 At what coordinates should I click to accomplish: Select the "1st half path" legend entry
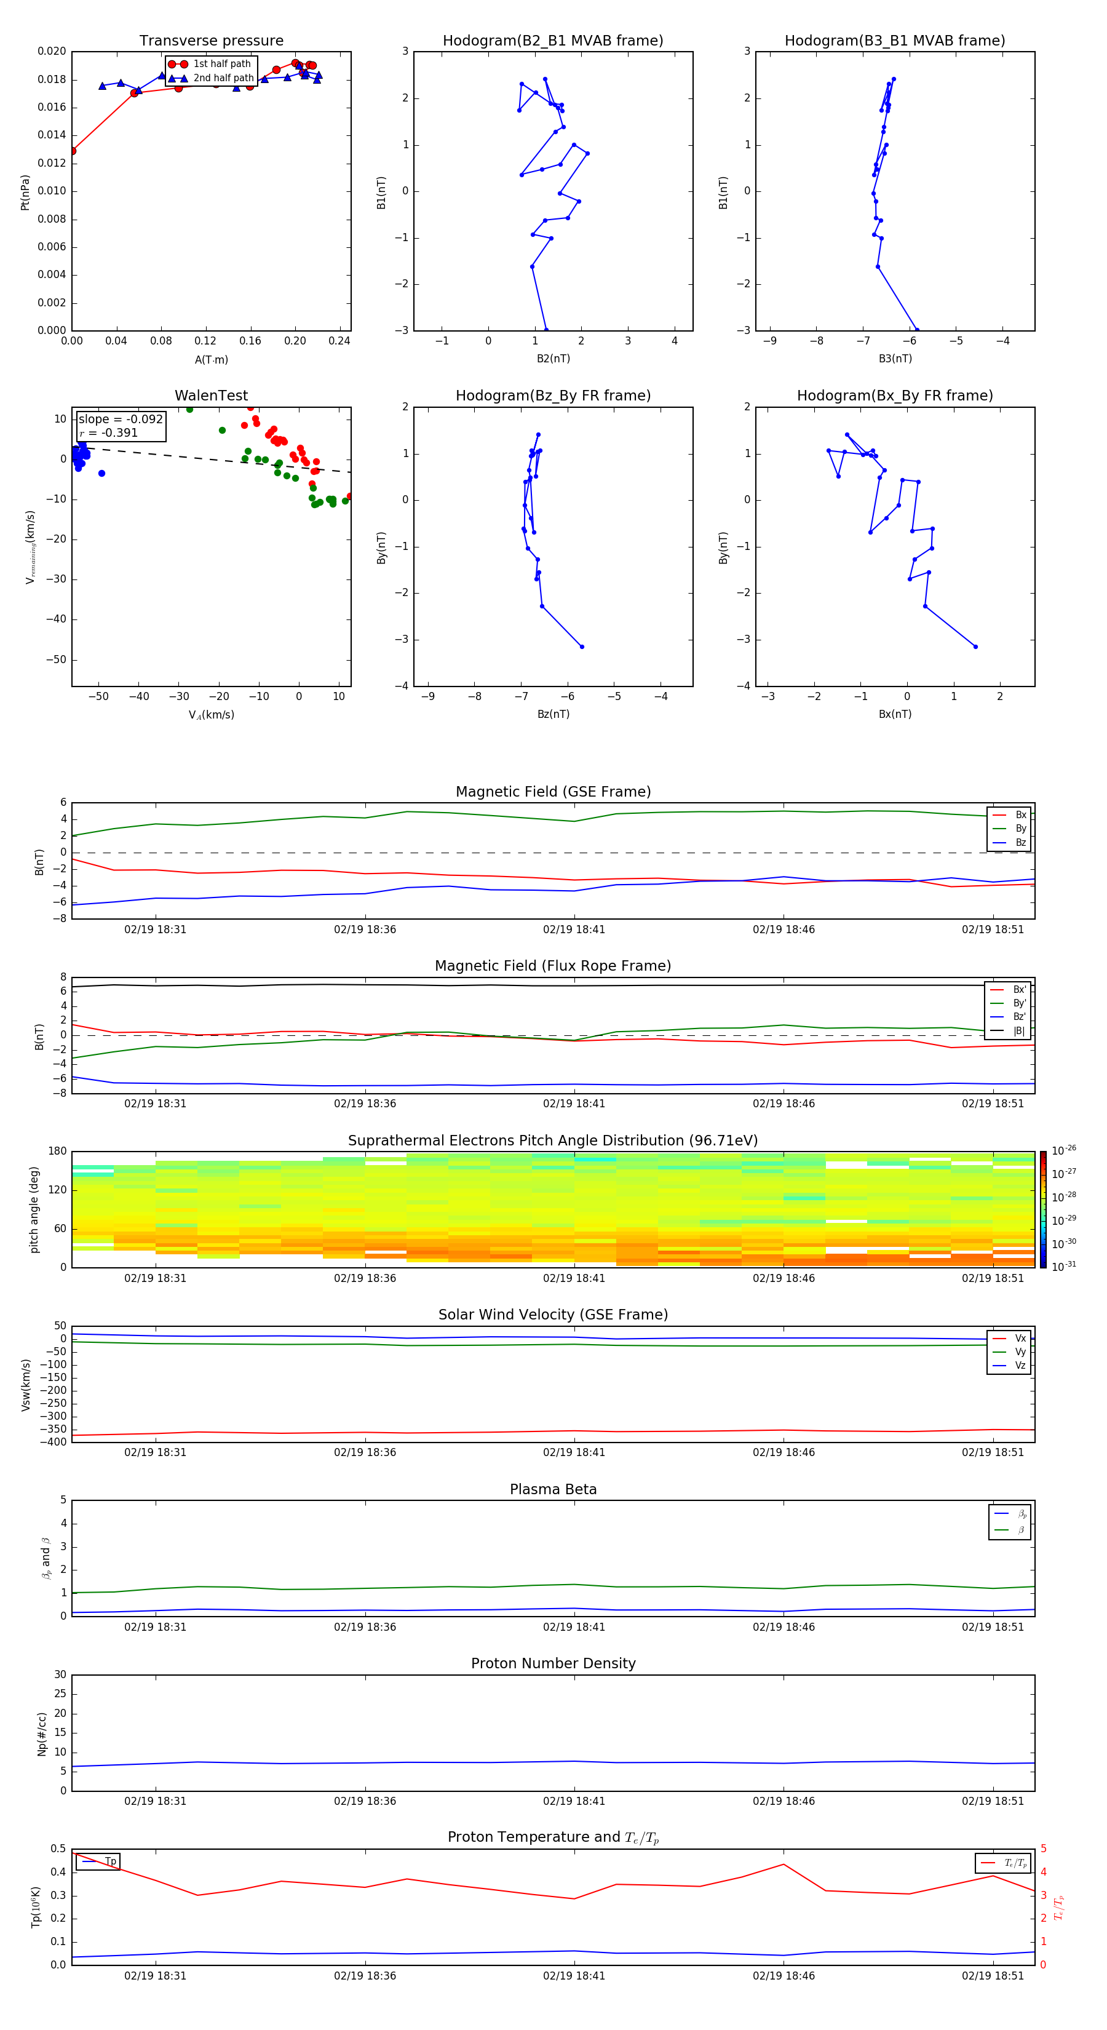tap(210, 64)
